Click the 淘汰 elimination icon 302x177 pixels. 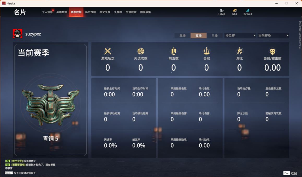click(239, 51)
